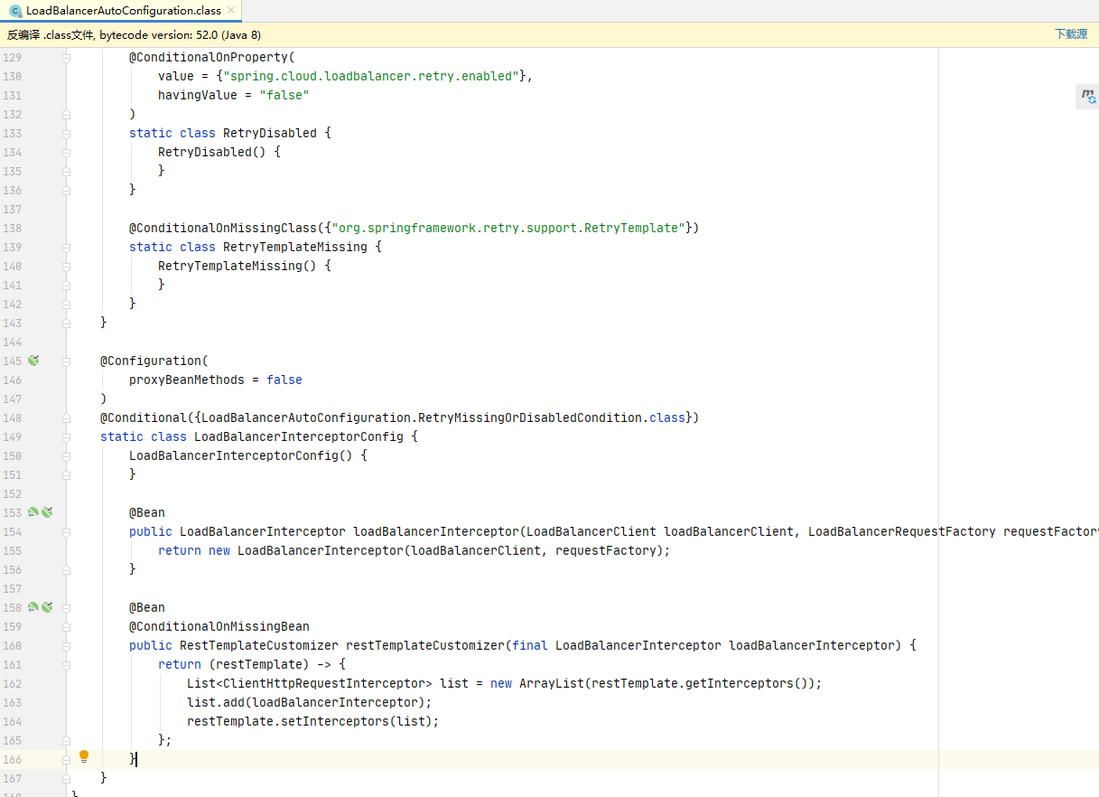Screen dimensions: 1099x797
Task: Click the fold end marker on line 167
Action: (x=66, y=778)
